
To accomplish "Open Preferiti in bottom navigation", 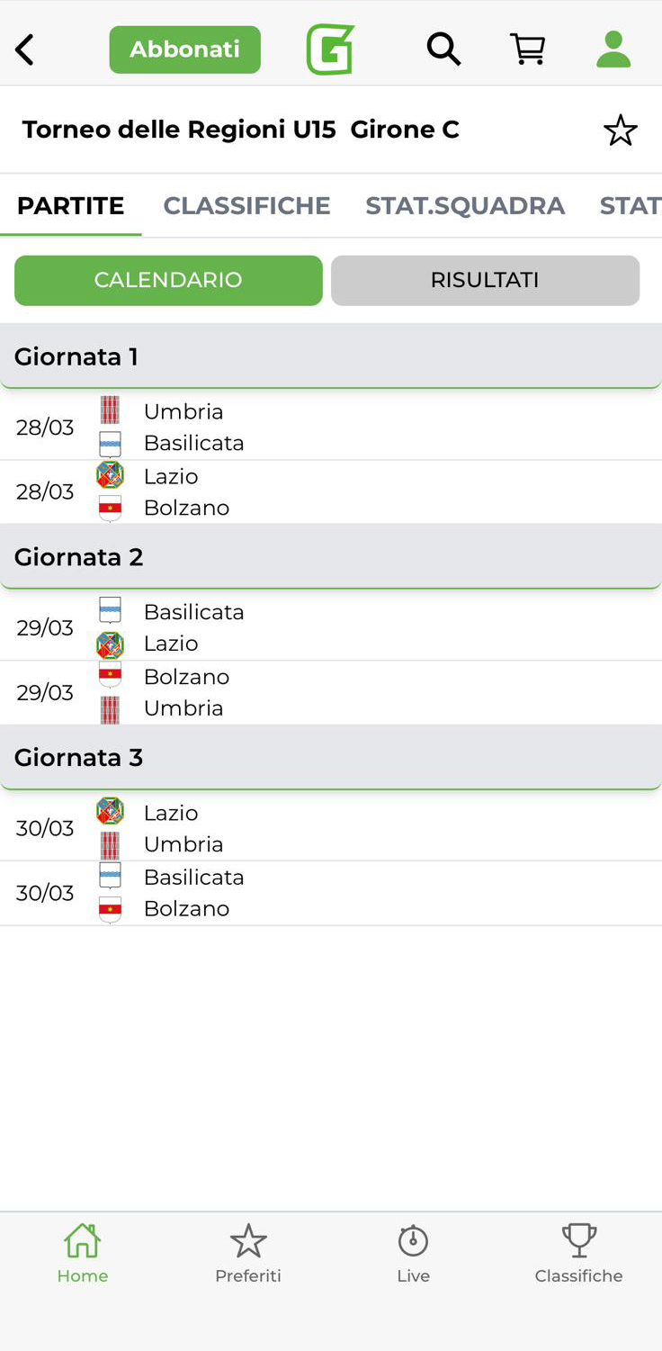I will (248, 1253).
